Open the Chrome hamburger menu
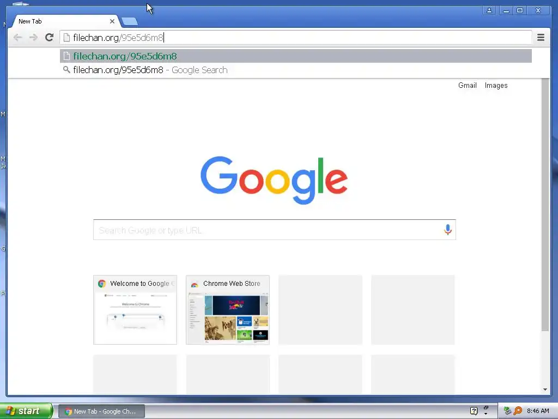 [x=541, y=38]
